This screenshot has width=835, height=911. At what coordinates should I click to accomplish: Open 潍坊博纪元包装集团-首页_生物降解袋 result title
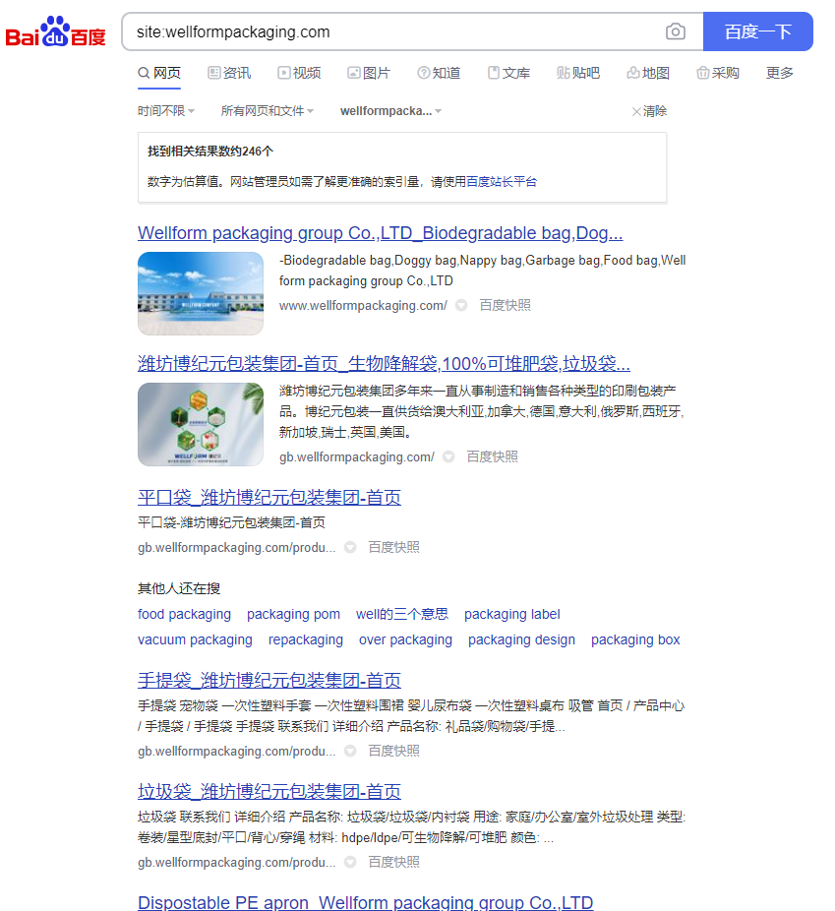coord(384,364)
